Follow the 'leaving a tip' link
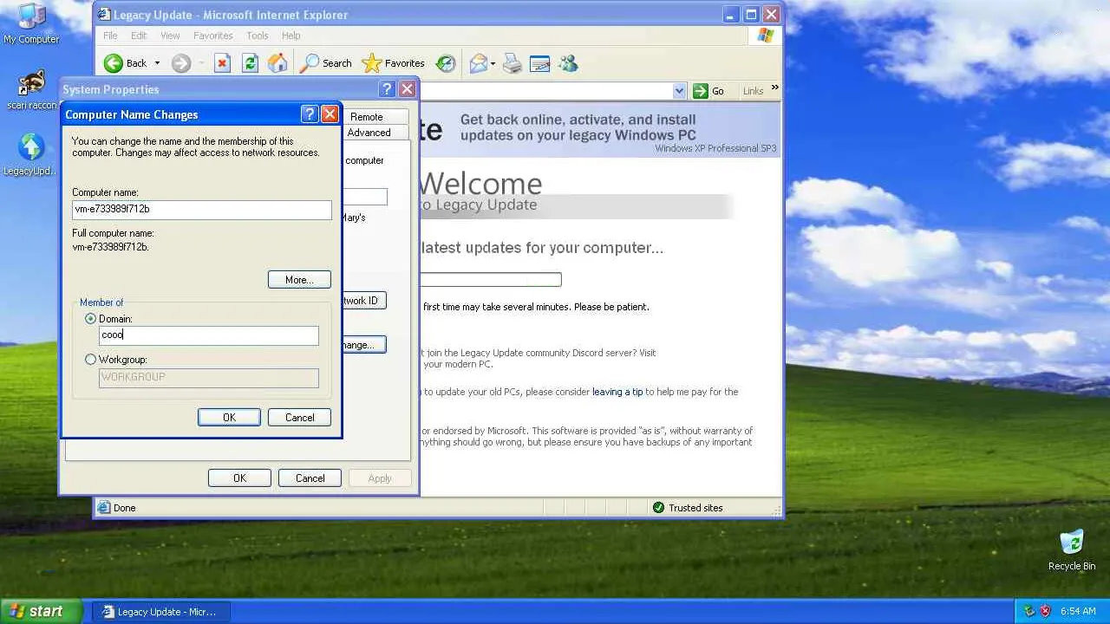1110x624 pixels. 617,392
